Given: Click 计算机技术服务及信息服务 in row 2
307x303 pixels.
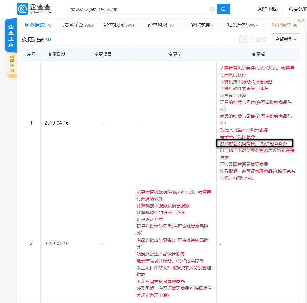Looking at the screenshot, I should (x=163, y=206).
